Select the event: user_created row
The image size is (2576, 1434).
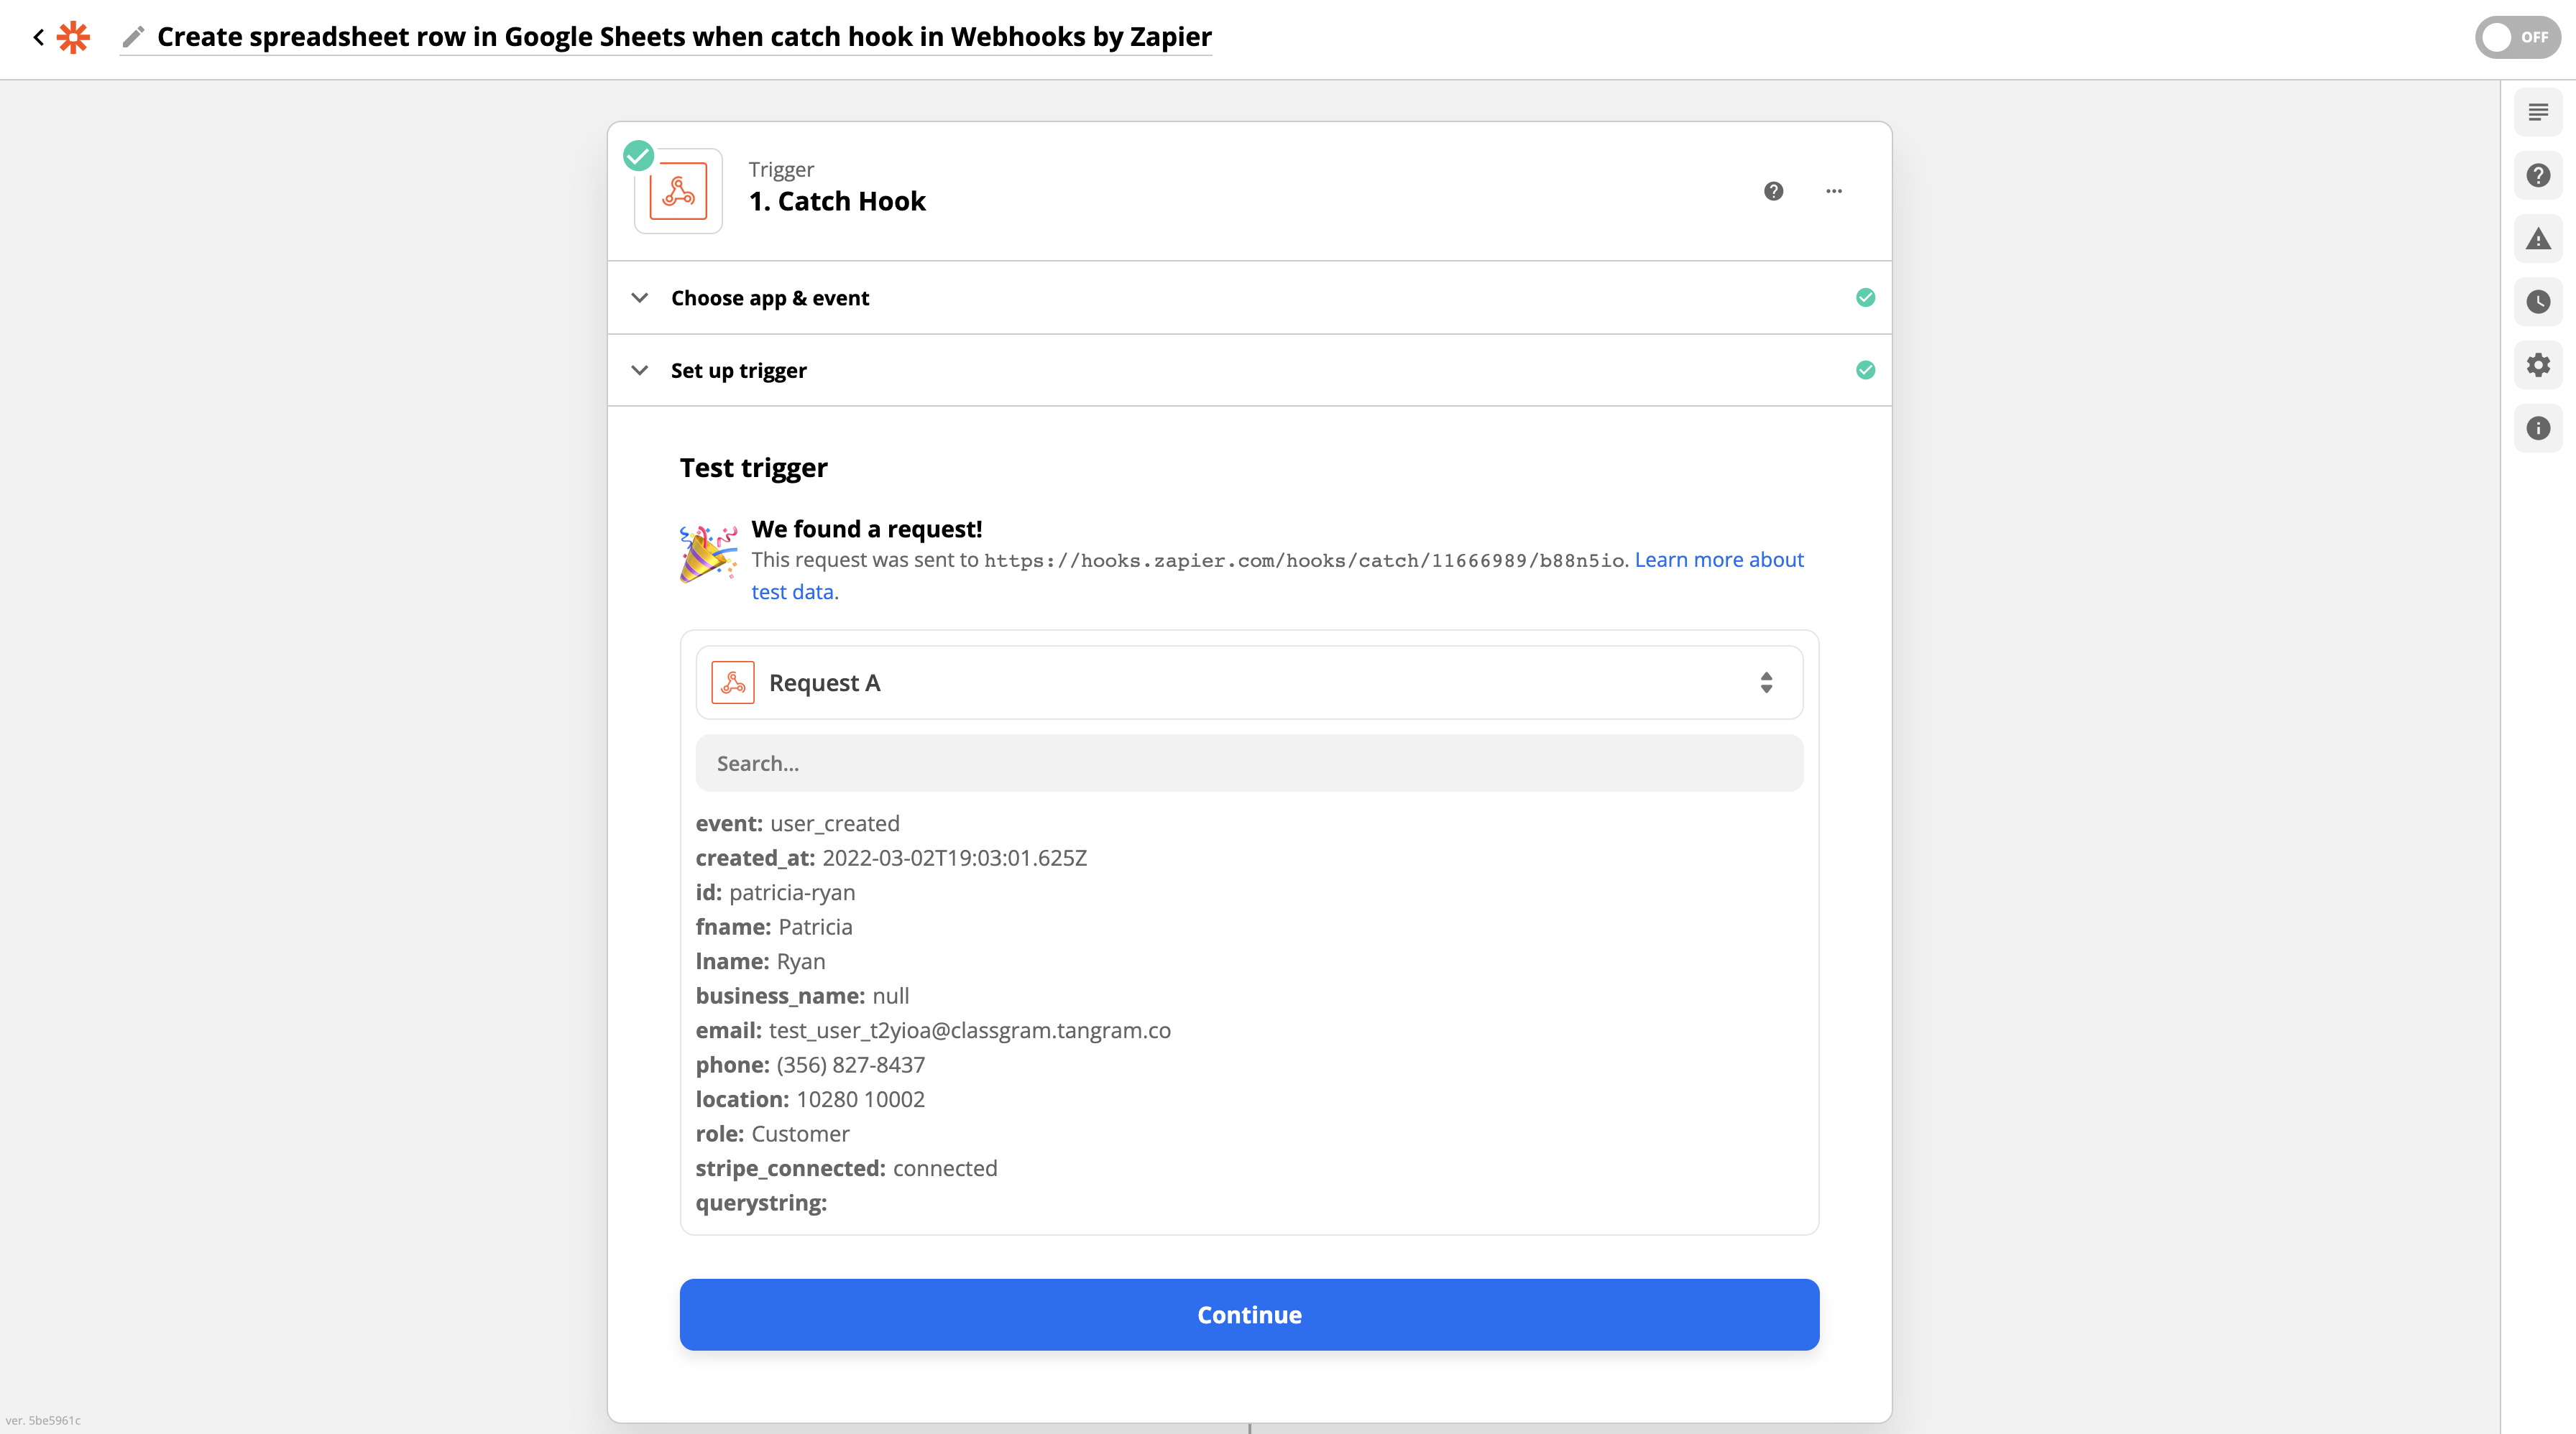798,823
